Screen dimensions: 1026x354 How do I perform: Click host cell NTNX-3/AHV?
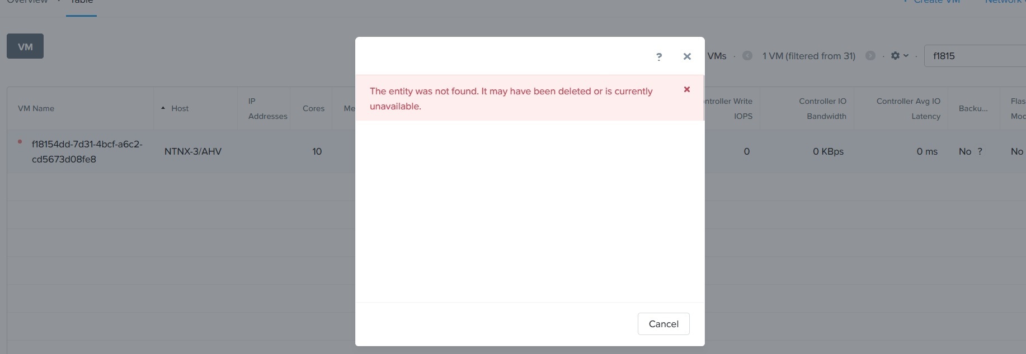[x=193, y=151]
